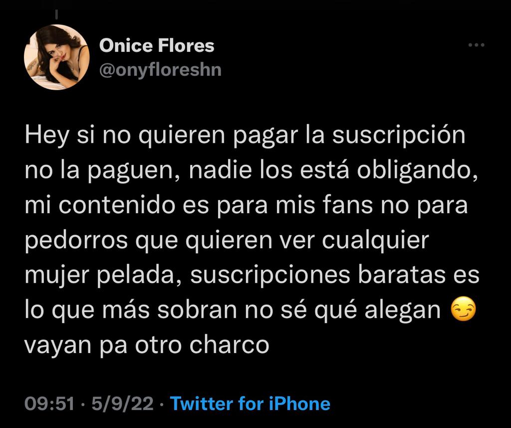Click the word "Hey" starting the tweet
This screenshot has height=428, width=511.
coord(46,136)
